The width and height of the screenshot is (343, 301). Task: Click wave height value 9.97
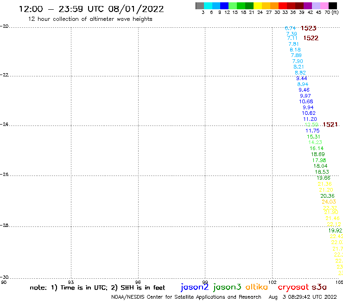pos(305,96)
